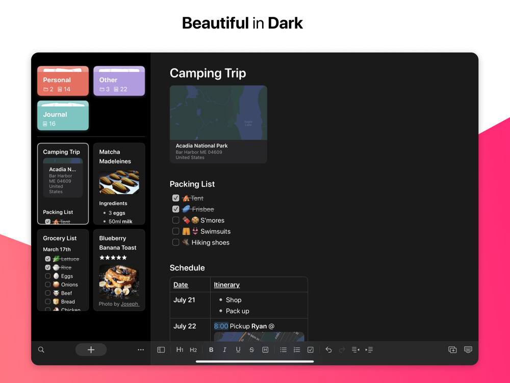
Task: Check the Hiking shoes packing item
Action: click(175, 242)
